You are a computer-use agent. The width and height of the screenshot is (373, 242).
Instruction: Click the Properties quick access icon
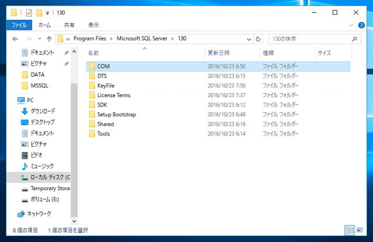point(29,13)
